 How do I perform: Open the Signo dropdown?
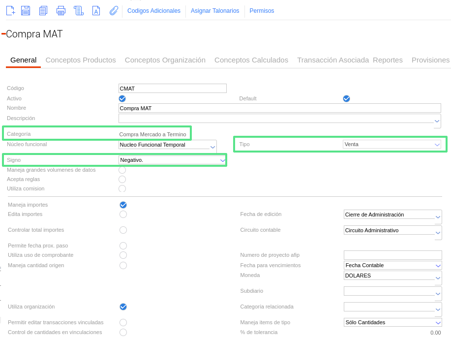pyautogui.click(x=222, y=160)
